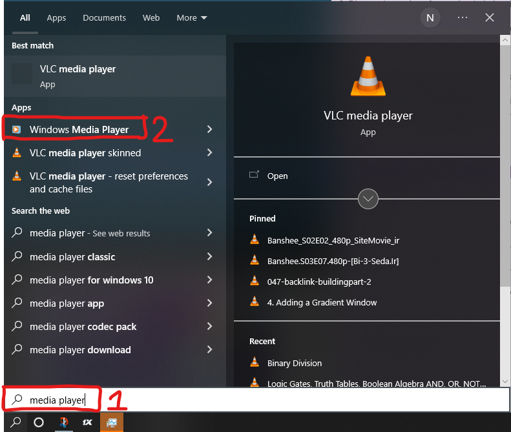Expand media player codec pack arrow
Screen dimensions: 511x432
coord(209,326)
